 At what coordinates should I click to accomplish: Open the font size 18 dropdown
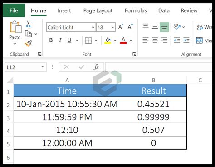coord(112,27)
